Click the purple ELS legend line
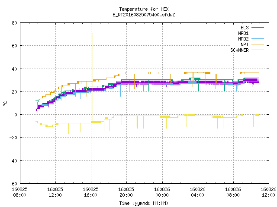 click(258, 28)
